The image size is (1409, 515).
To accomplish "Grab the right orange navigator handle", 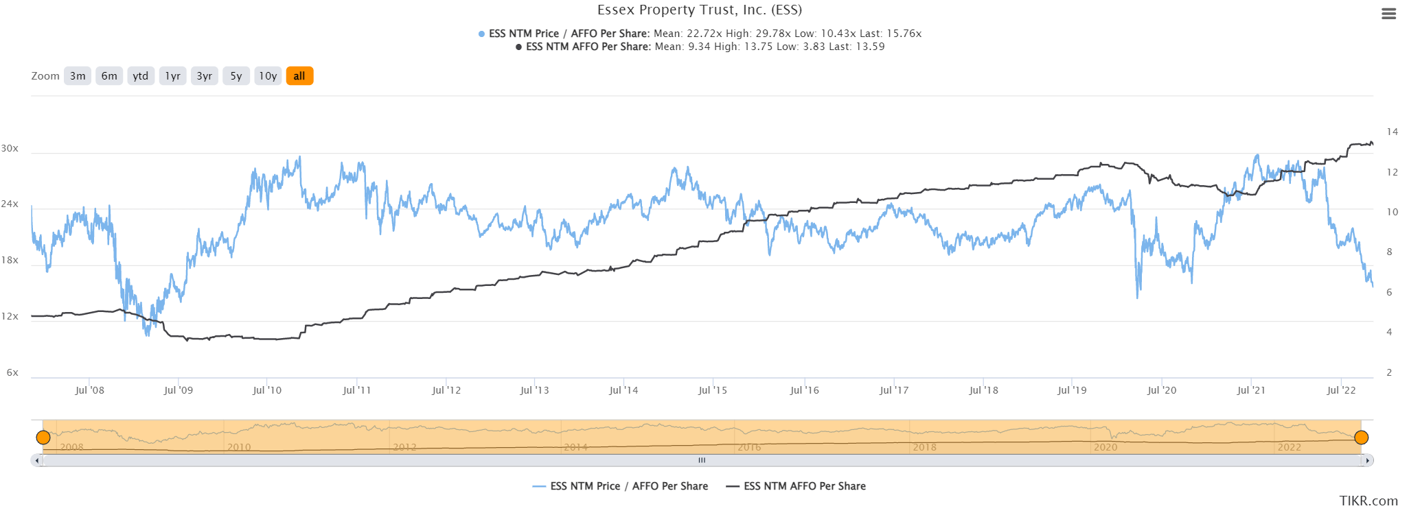I will (1361, 438).
